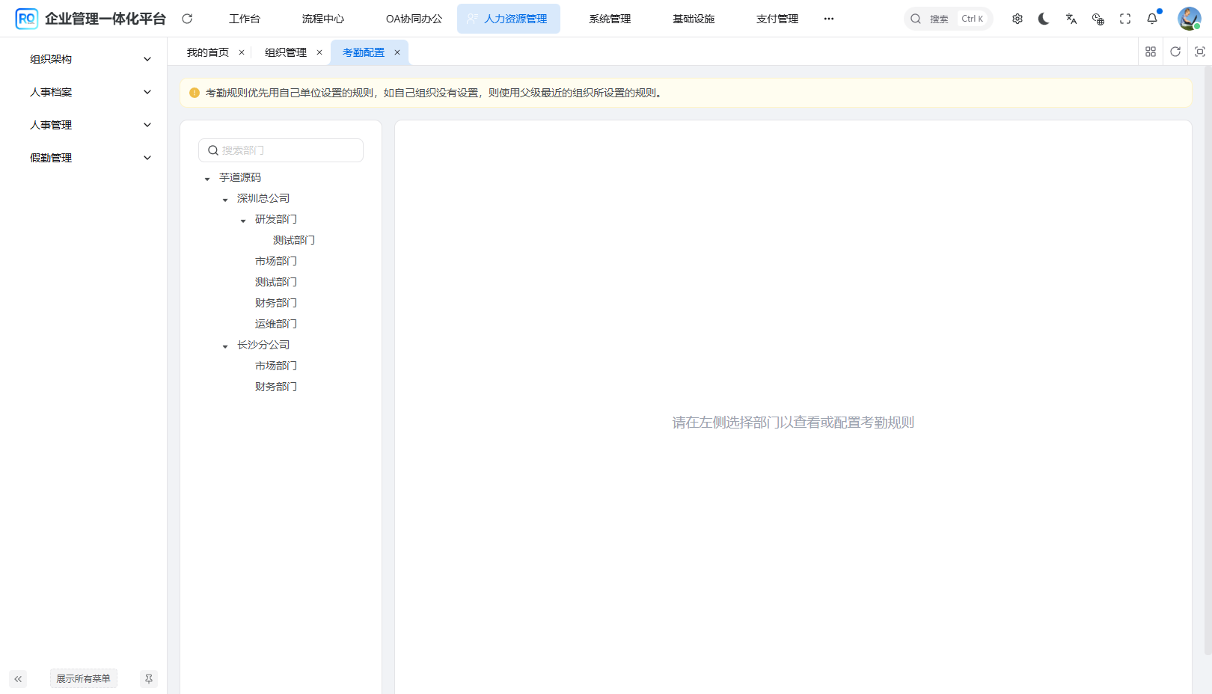Collapse the 长沙分公司 tree node

point(224,346)
